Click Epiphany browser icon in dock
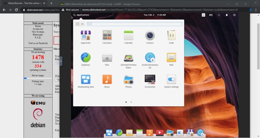 click(119, 132)
